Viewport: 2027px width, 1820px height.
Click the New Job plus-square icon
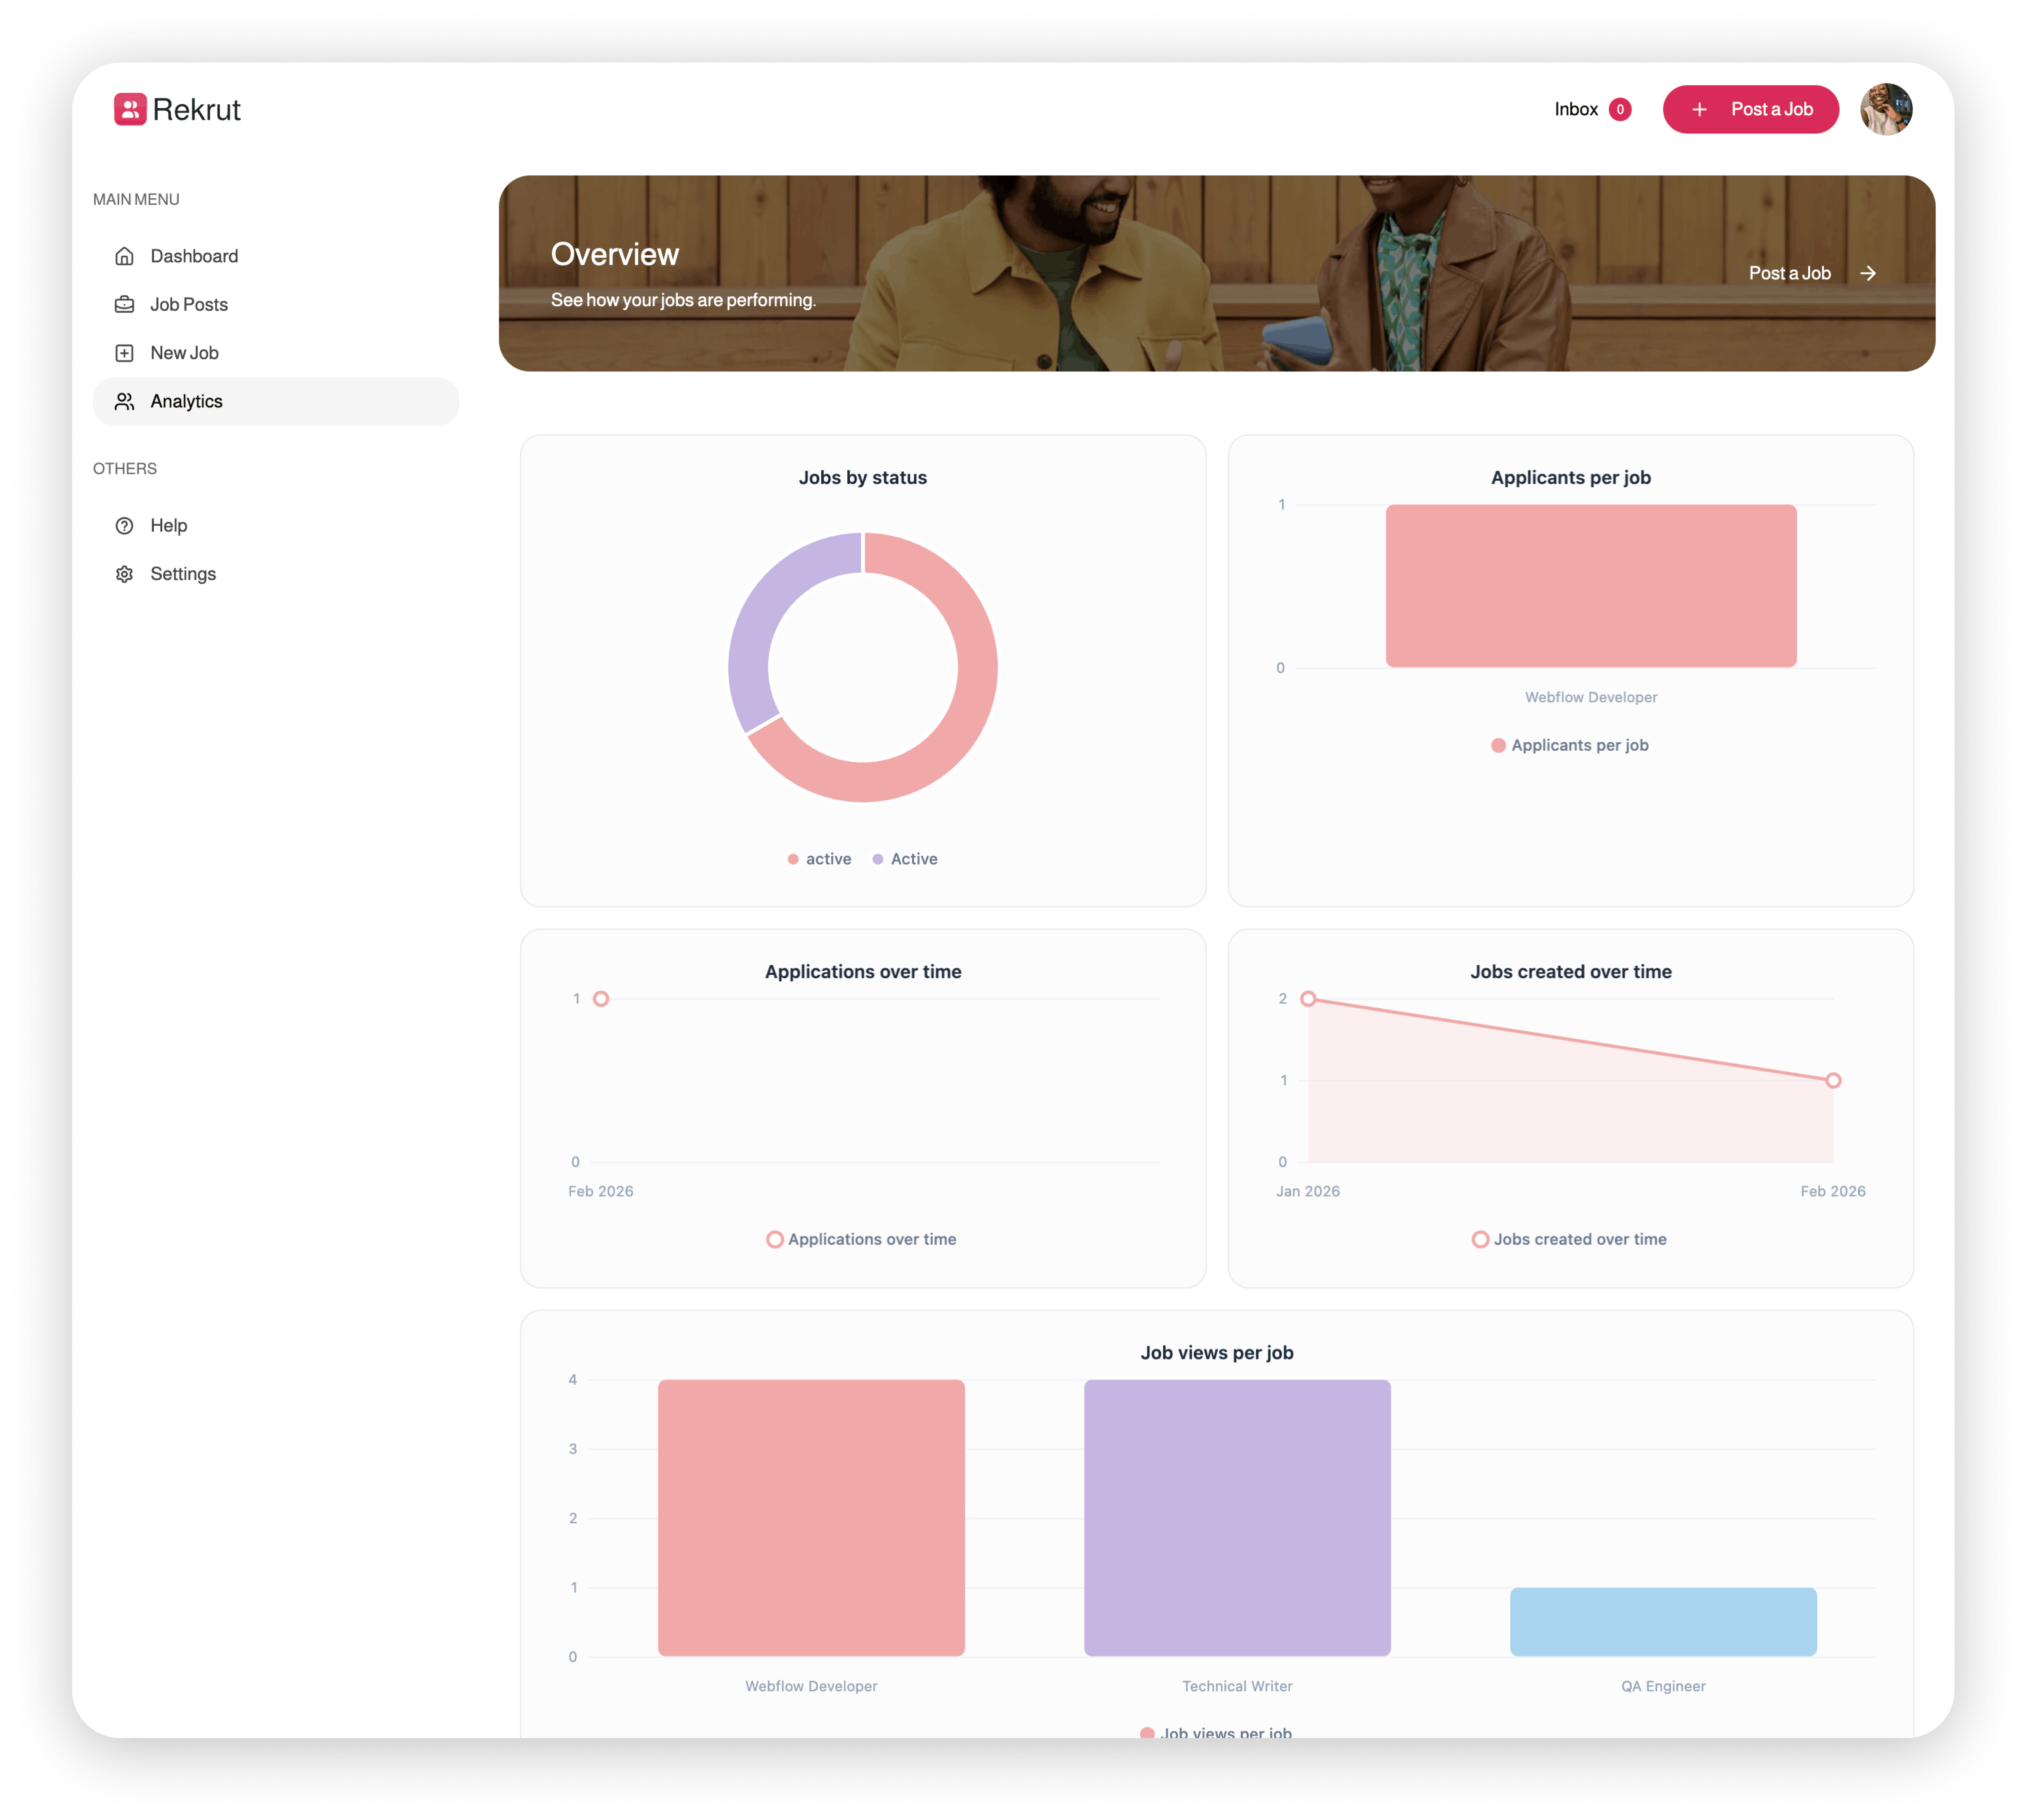[124, 353]
